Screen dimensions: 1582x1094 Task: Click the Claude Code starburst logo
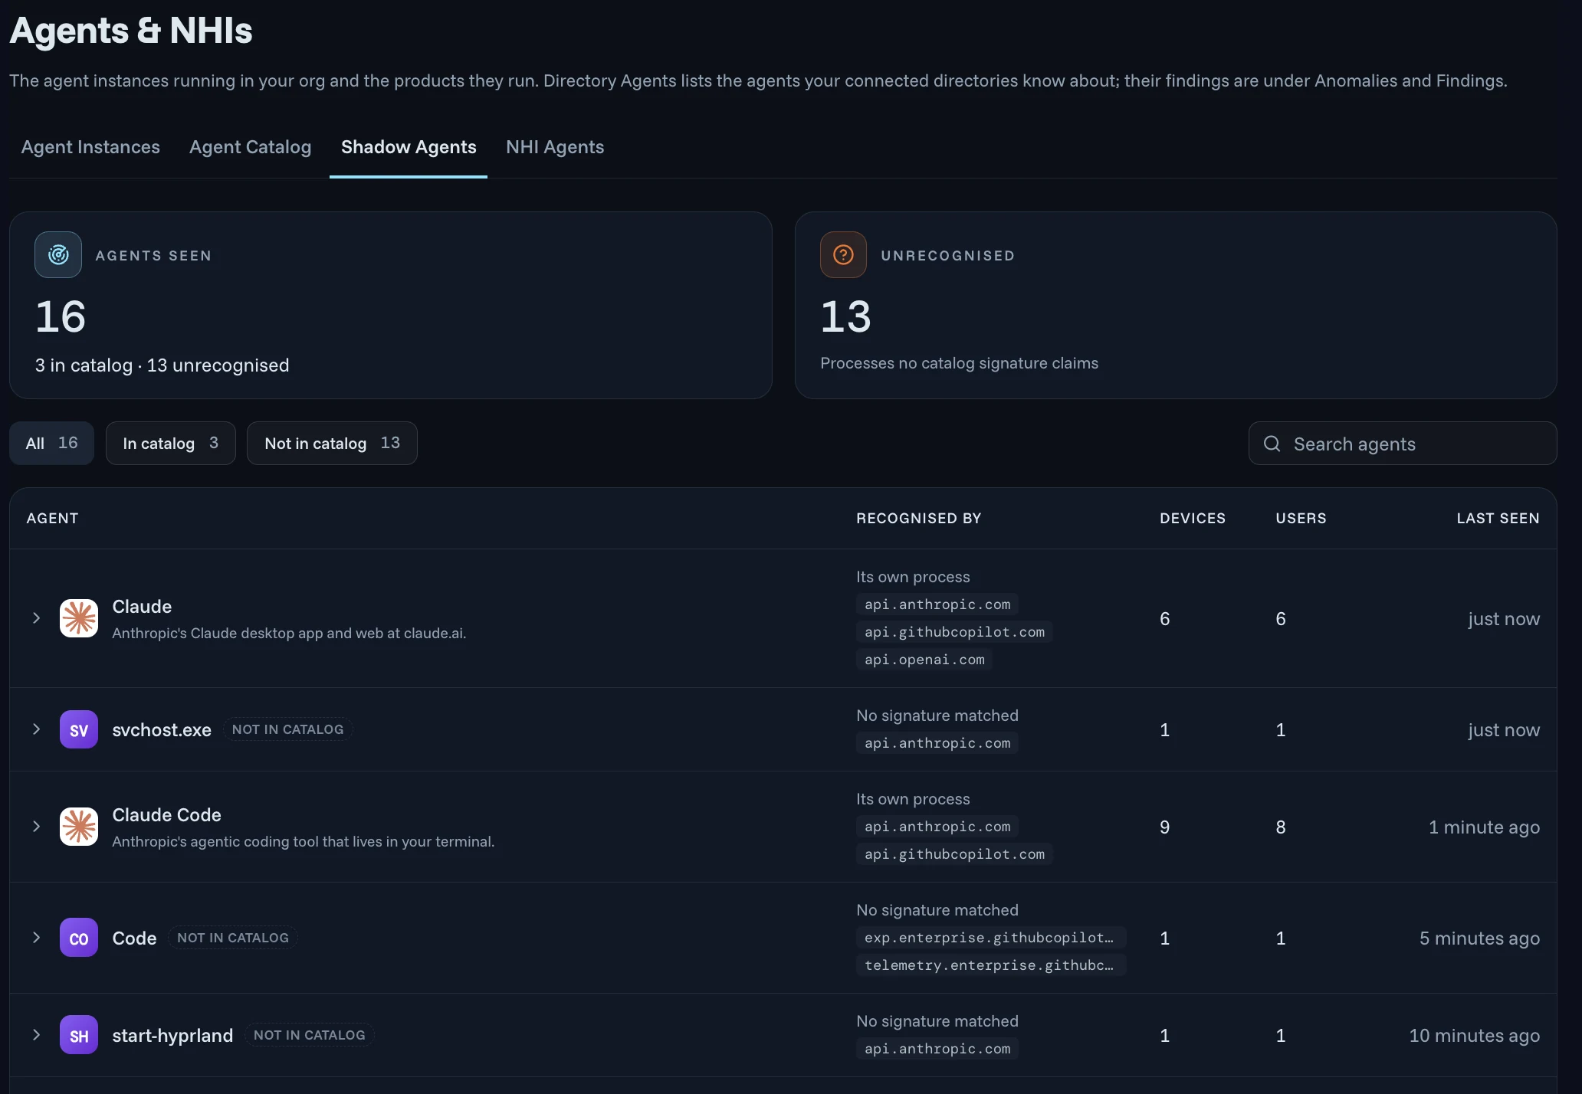click(79, 827)
